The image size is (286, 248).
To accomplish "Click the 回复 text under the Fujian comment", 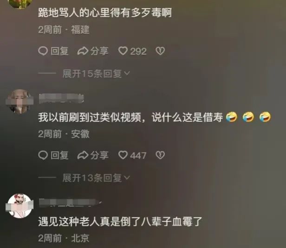I will (x=59, y=51).
